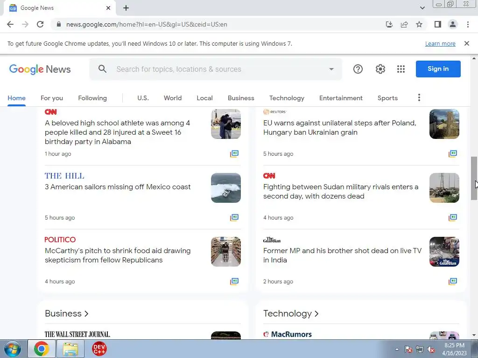Open full coverage for EU grain story
Viewport: 478px width, 358px height.
point(453,154)
